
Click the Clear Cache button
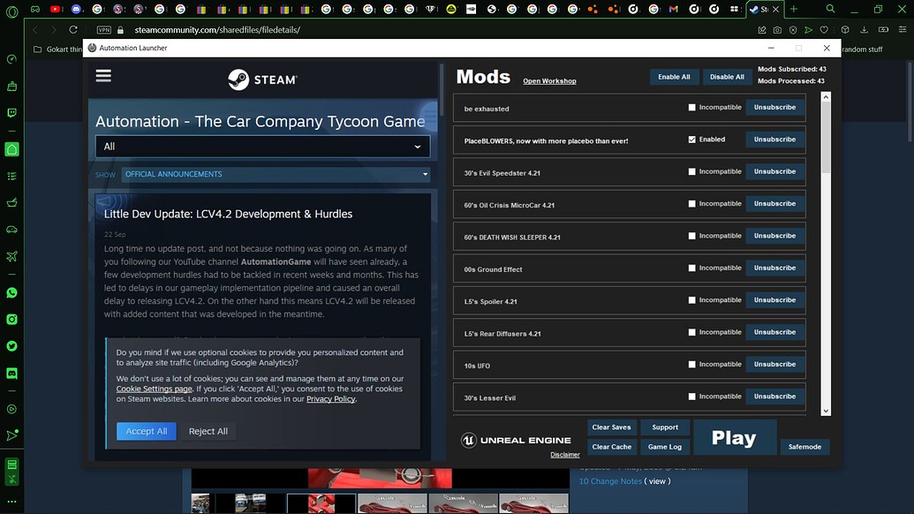pos(611,447)
